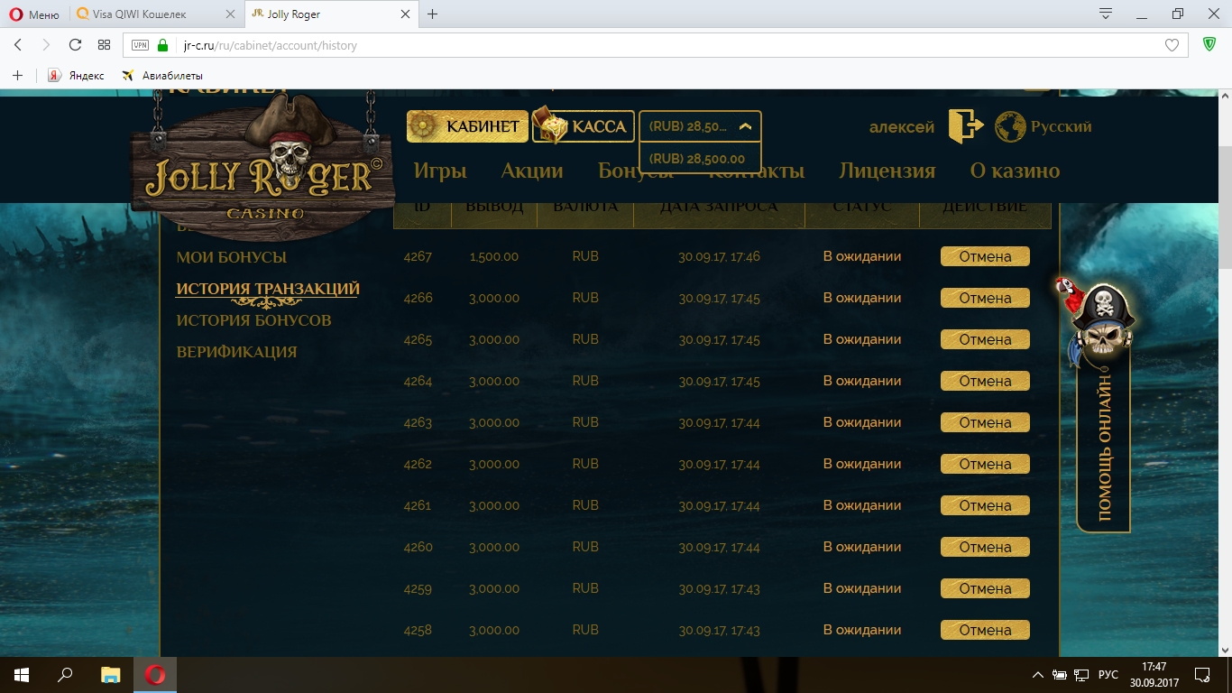1232x693 pixels.
Task: Click the 1,500.00 amount in row 4267
Action: (494, 257)
